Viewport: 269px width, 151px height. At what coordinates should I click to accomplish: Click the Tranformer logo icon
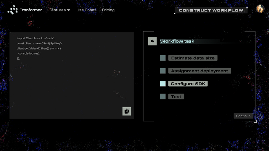point(13,10)
